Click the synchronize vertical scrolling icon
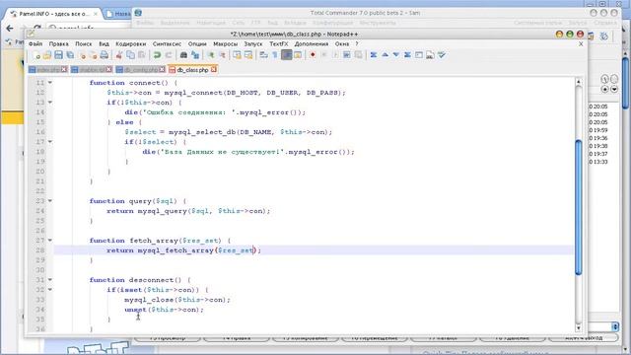The width and height of the screenshot is (631, 355). 237,55
